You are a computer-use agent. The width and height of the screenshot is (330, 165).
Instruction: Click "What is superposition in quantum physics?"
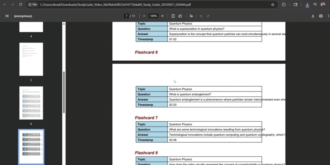[197, 29]
